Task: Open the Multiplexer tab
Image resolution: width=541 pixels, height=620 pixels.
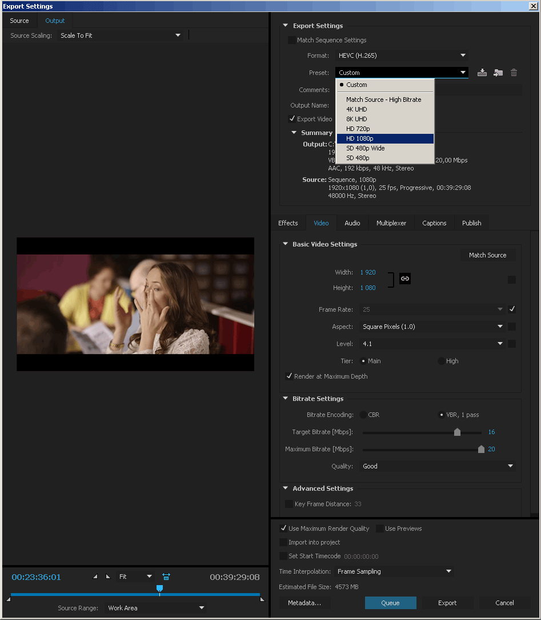Action: click(x=391, y=223)
